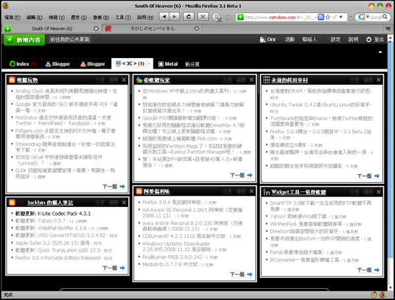The image size is (395, 300).
Task: Open the 檢視 (V) menu
Action: 57,17
